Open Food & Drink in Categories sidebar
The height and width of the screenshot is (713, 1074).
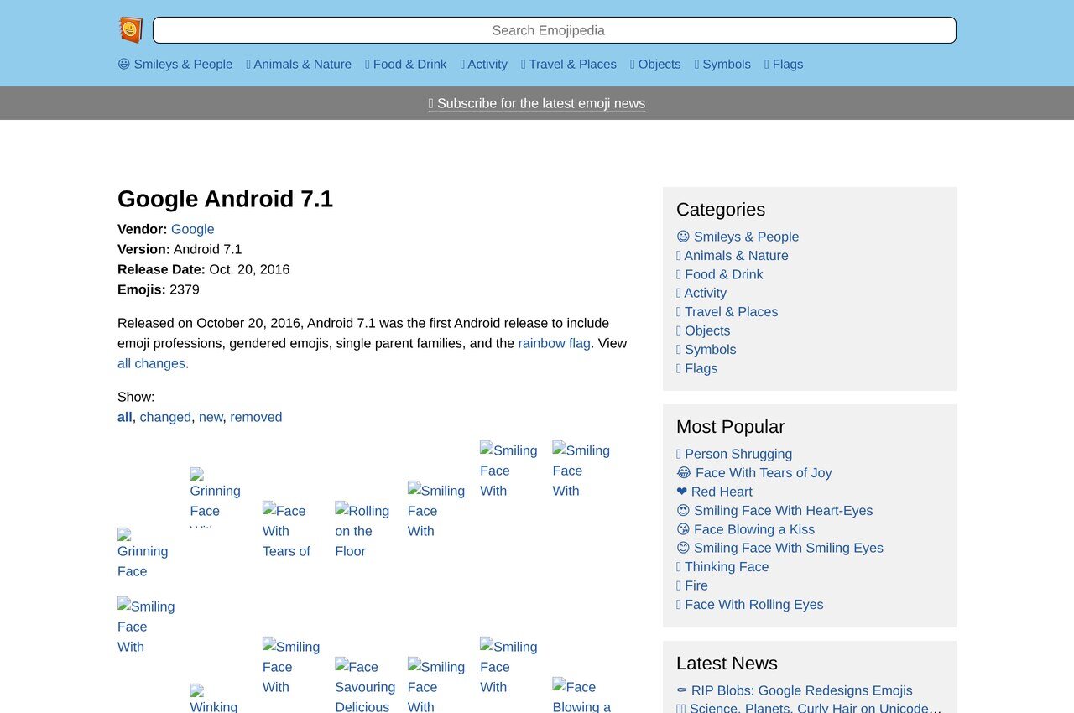[720, 274]
